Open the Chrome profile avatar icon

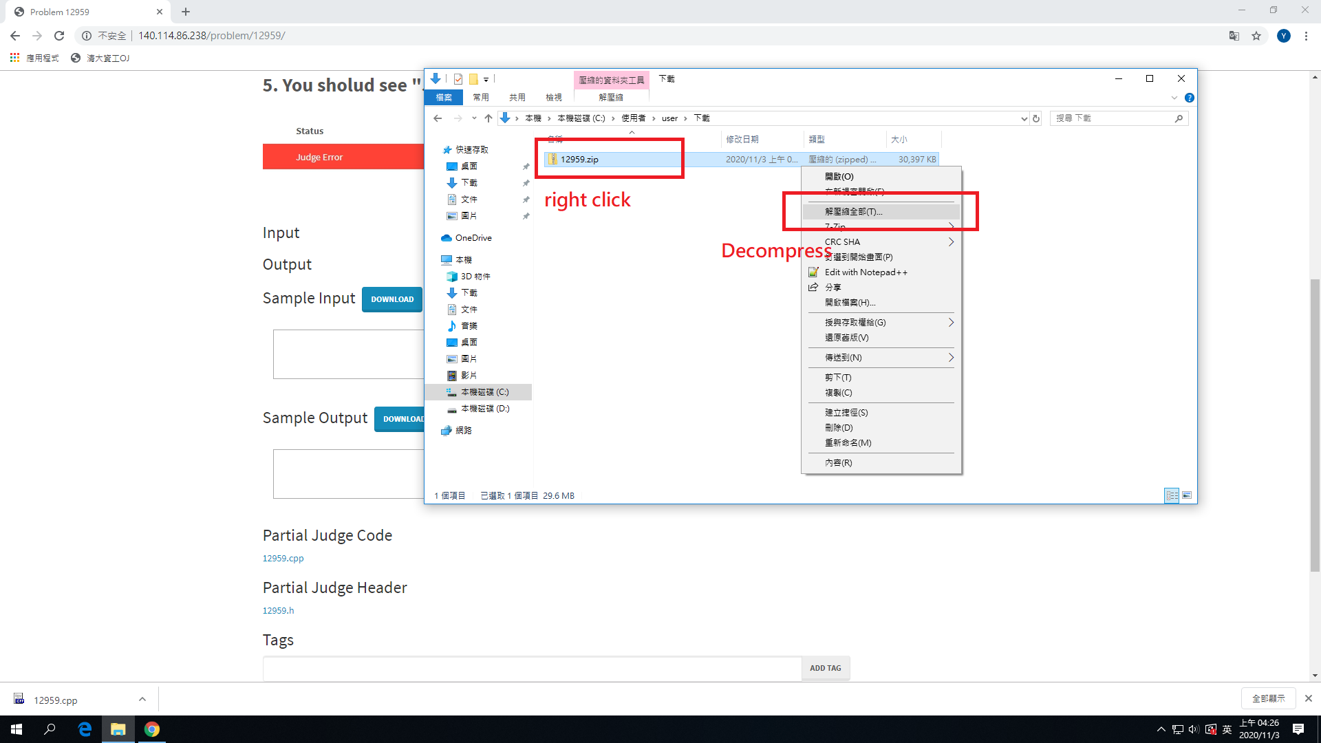click(1283, 36)
